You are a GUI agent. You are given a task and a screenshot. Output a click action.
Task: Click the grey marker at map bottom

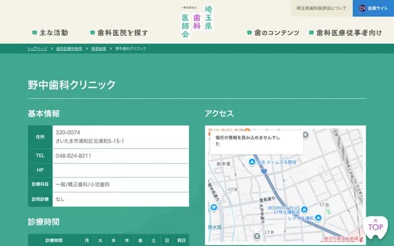point(257,236)
